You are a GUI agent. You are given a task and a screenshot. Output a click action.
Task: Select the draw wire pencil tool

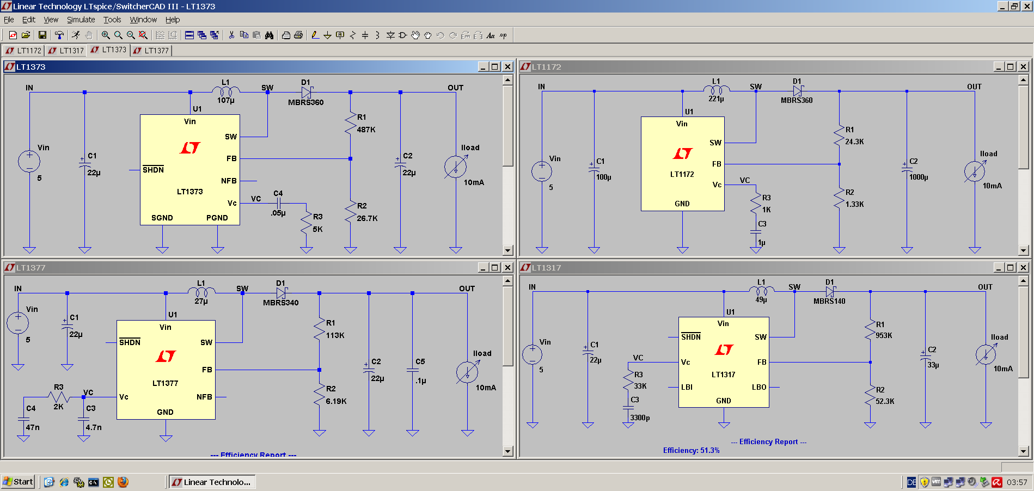pyautogui.click(x=315, y=35)
